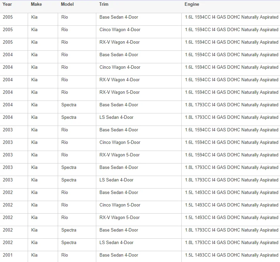The image size is (280, 262).
Task: Click 2005 Cinco Wagon 4-Door trim cell
Action: 139,32
